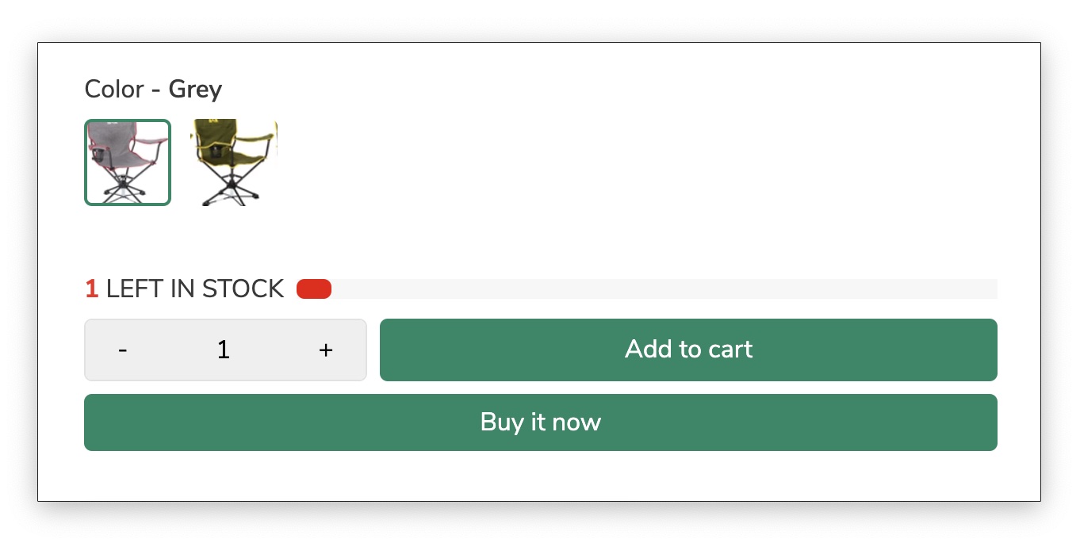
Task: Focus the quantity number field
Action: pos(224,350)
